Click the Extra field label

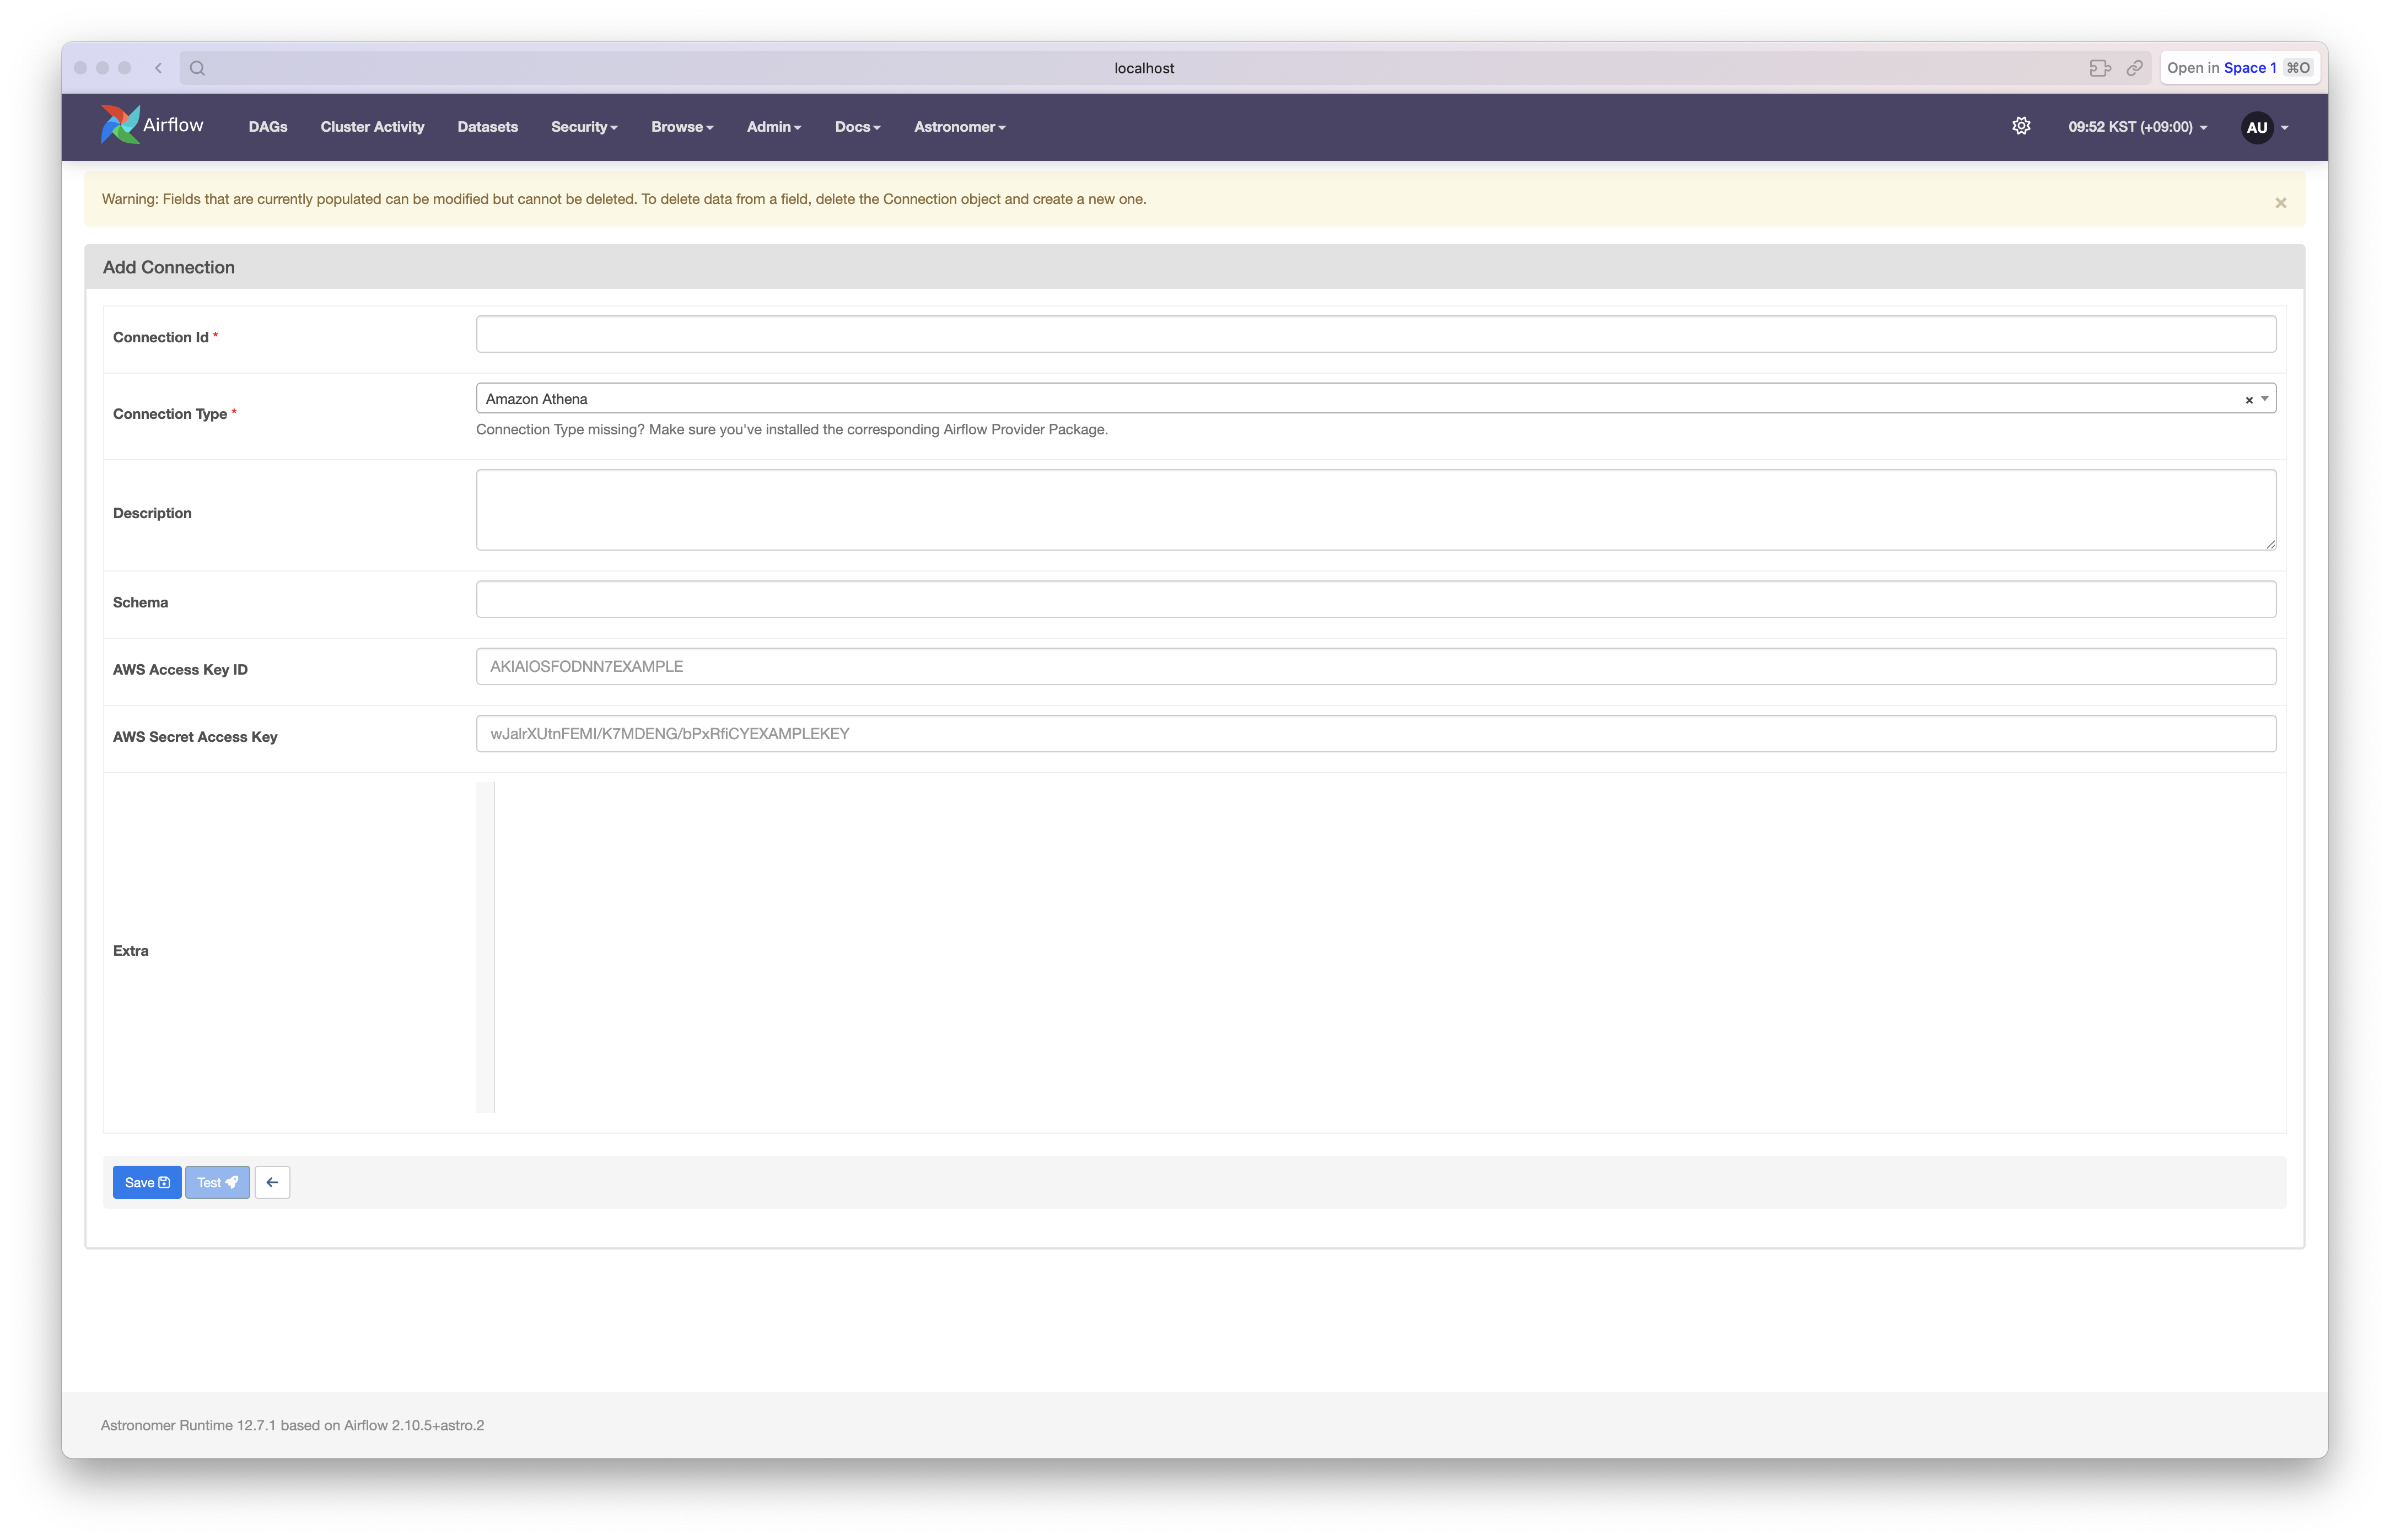131,951
